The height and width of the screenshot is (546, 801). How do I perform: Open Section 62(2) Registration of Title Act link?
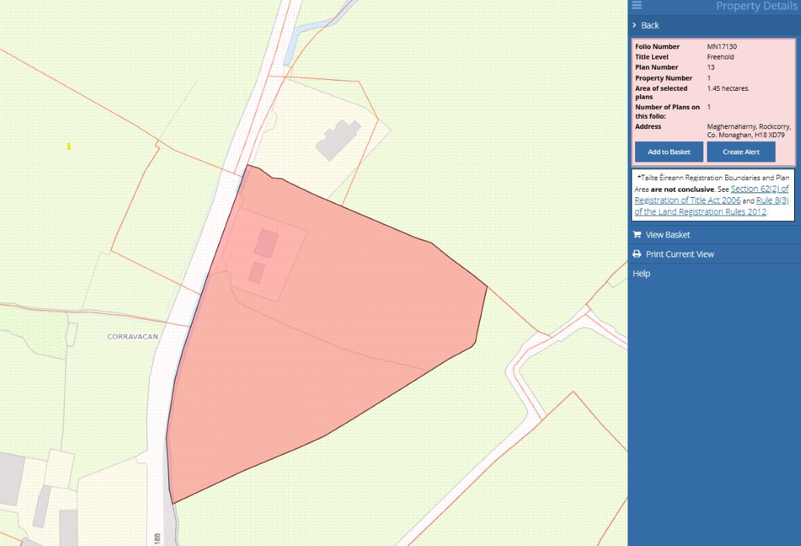click(710, 195)
